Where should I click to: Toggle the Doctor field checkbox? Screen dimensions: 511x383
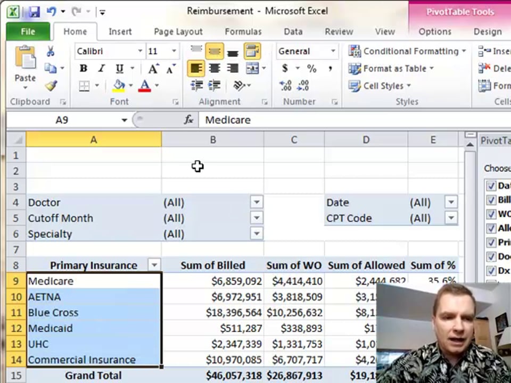[491, 256]
